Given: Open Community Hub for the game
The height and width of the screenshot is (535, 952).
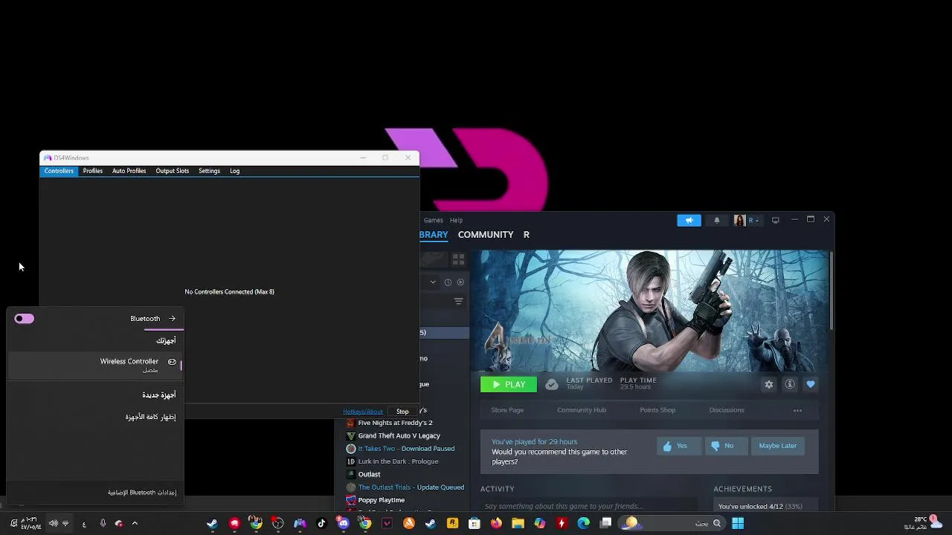Looking at the screenshot, I should [x=582, y=410].
